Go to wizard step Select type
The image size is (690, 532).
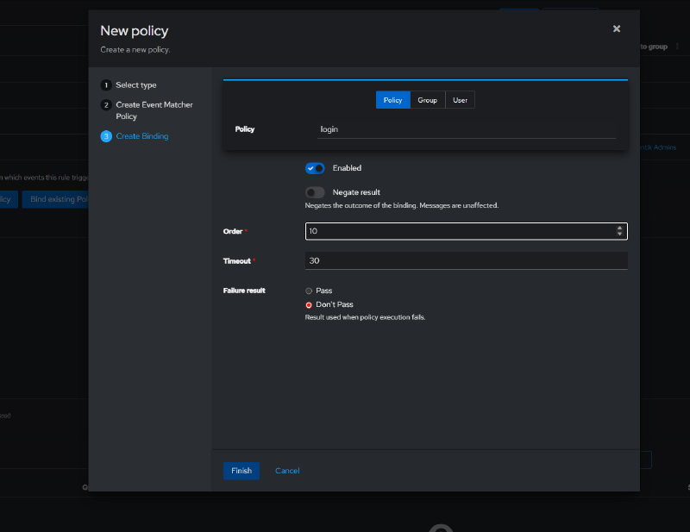(x=136, y=84)
